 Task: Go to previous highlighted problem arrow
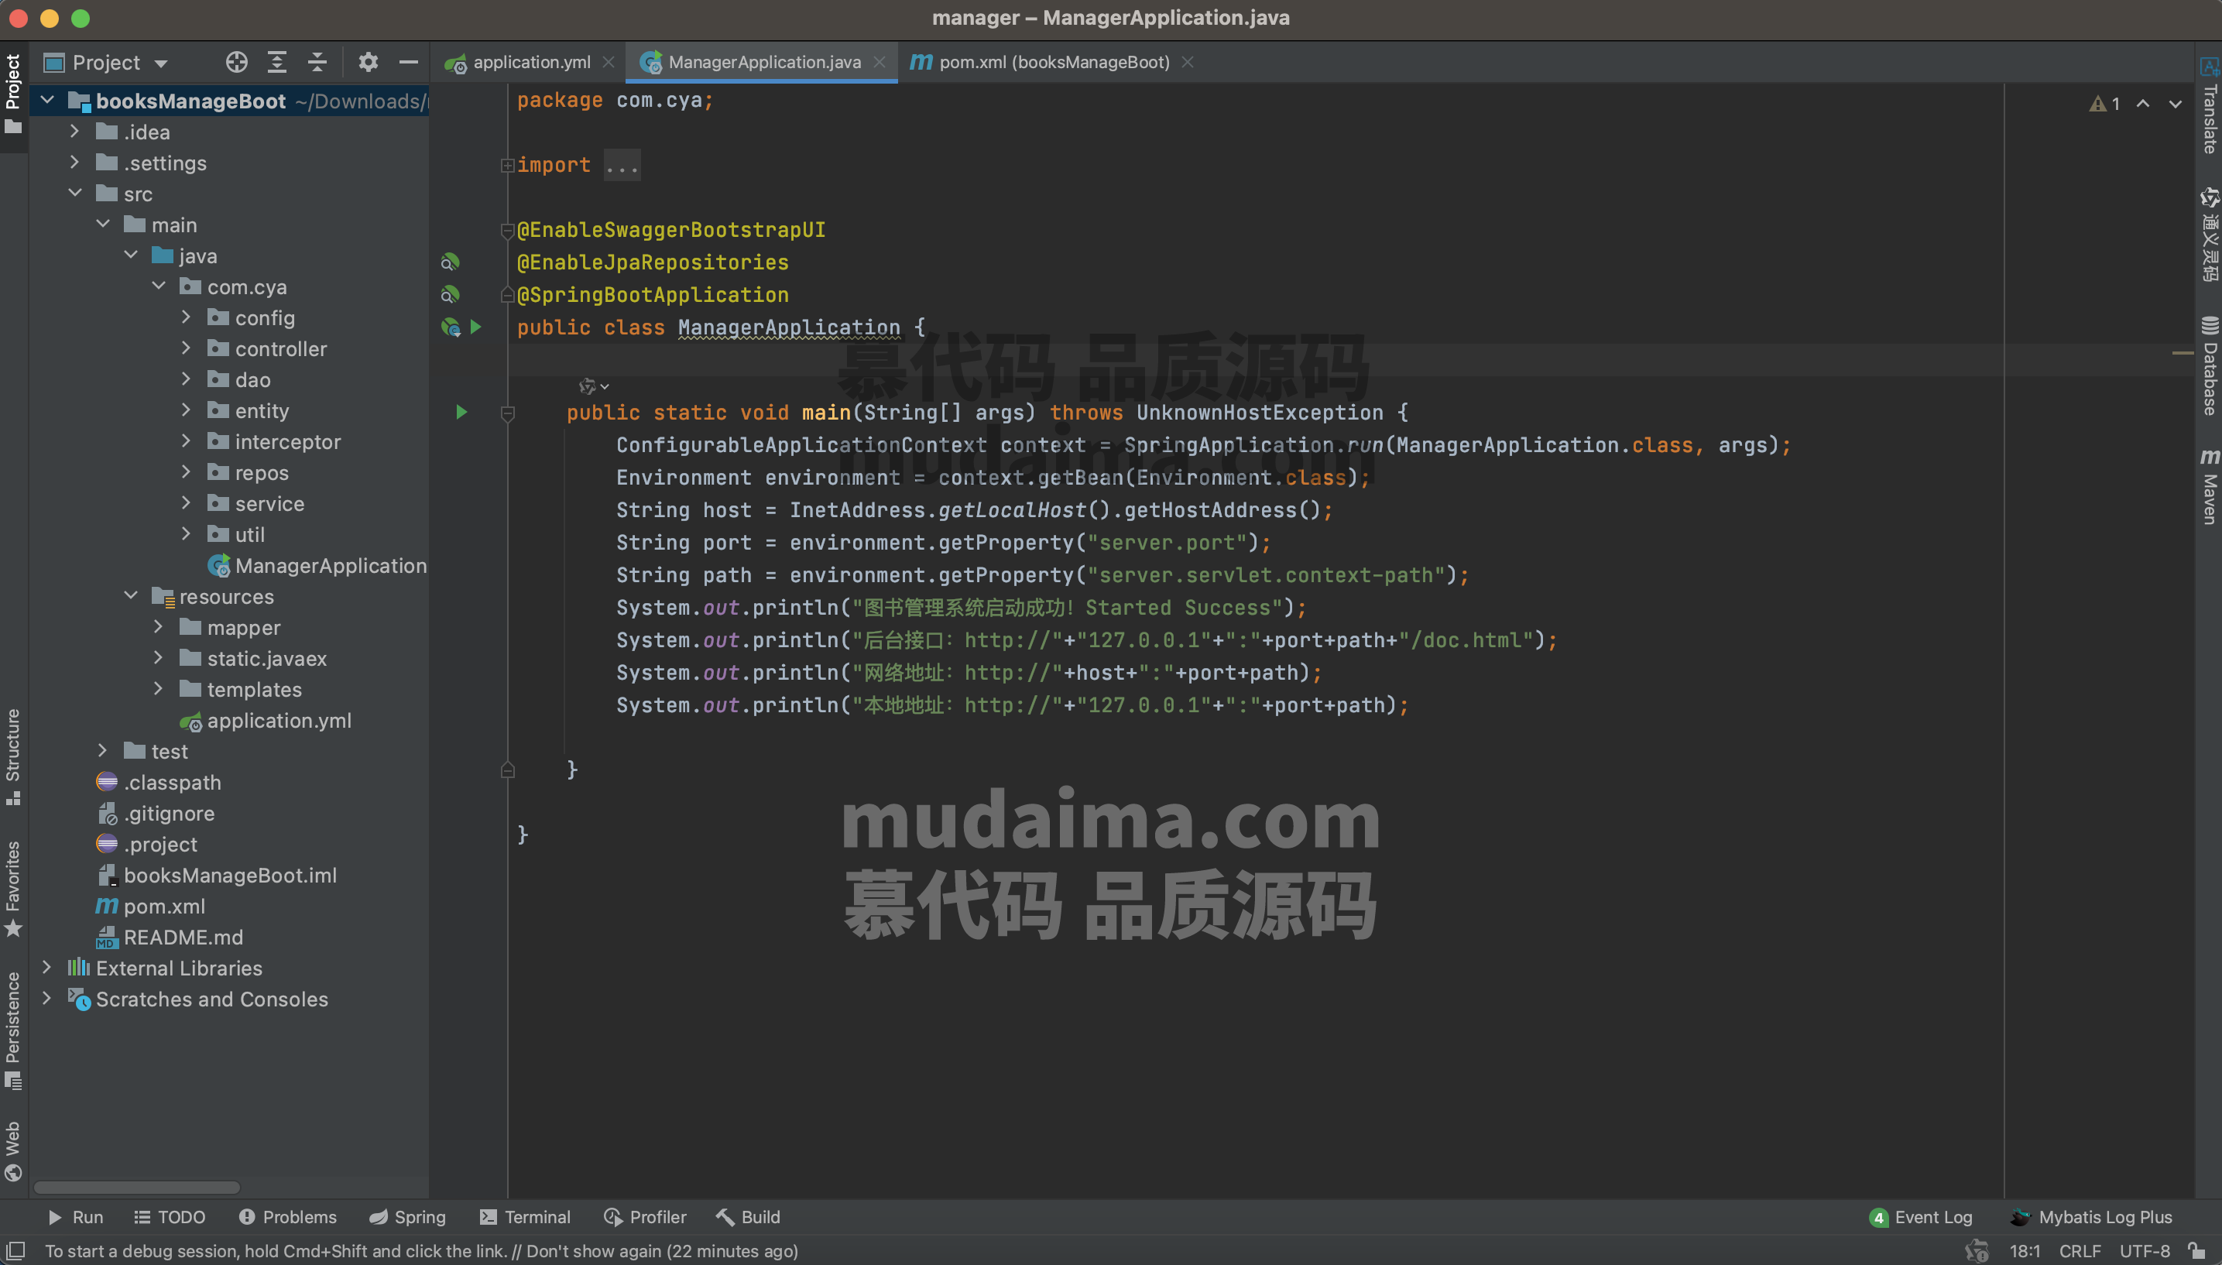(2143, 104)
